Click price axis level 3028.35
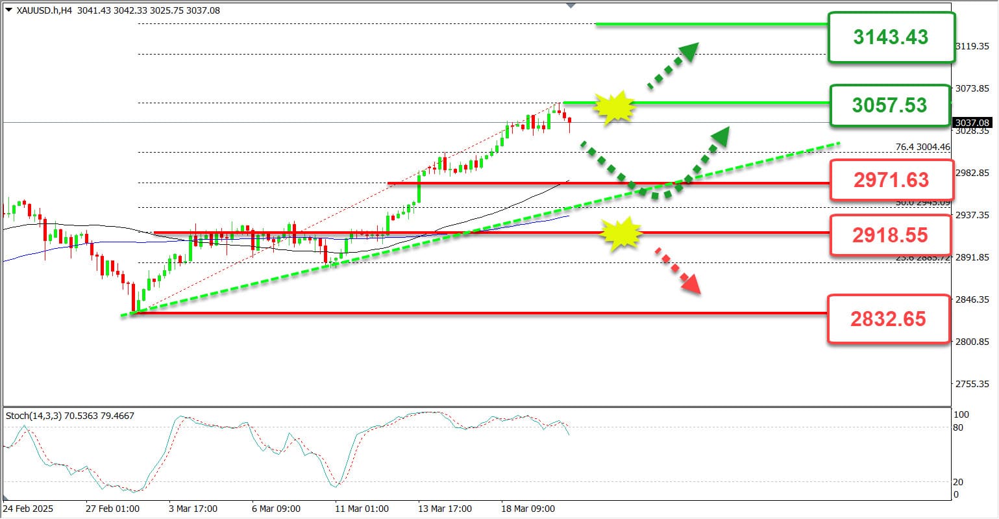The height and width of the screenshot is (519, 999). (972, 131)
